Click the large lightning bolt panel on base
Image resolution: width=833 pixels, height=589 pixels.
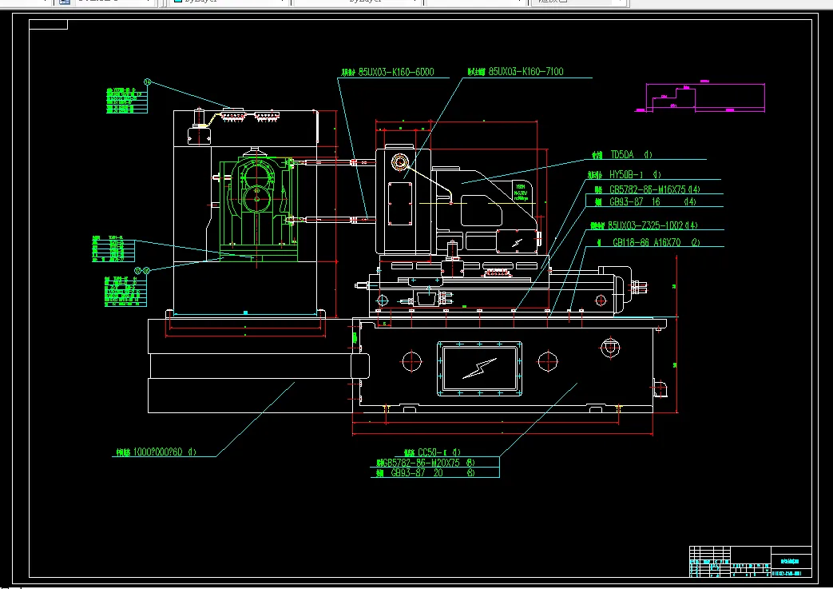click(x=479, y=369)
